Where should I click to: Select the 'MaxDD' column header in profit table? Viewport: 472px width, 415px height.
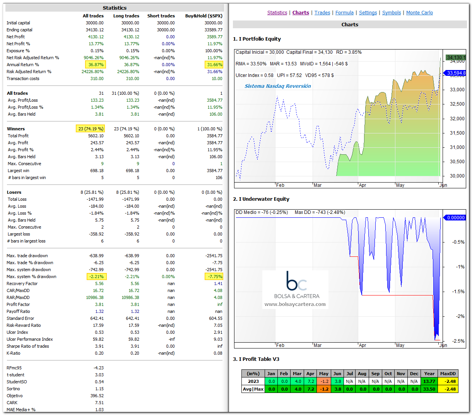[448, 374]
